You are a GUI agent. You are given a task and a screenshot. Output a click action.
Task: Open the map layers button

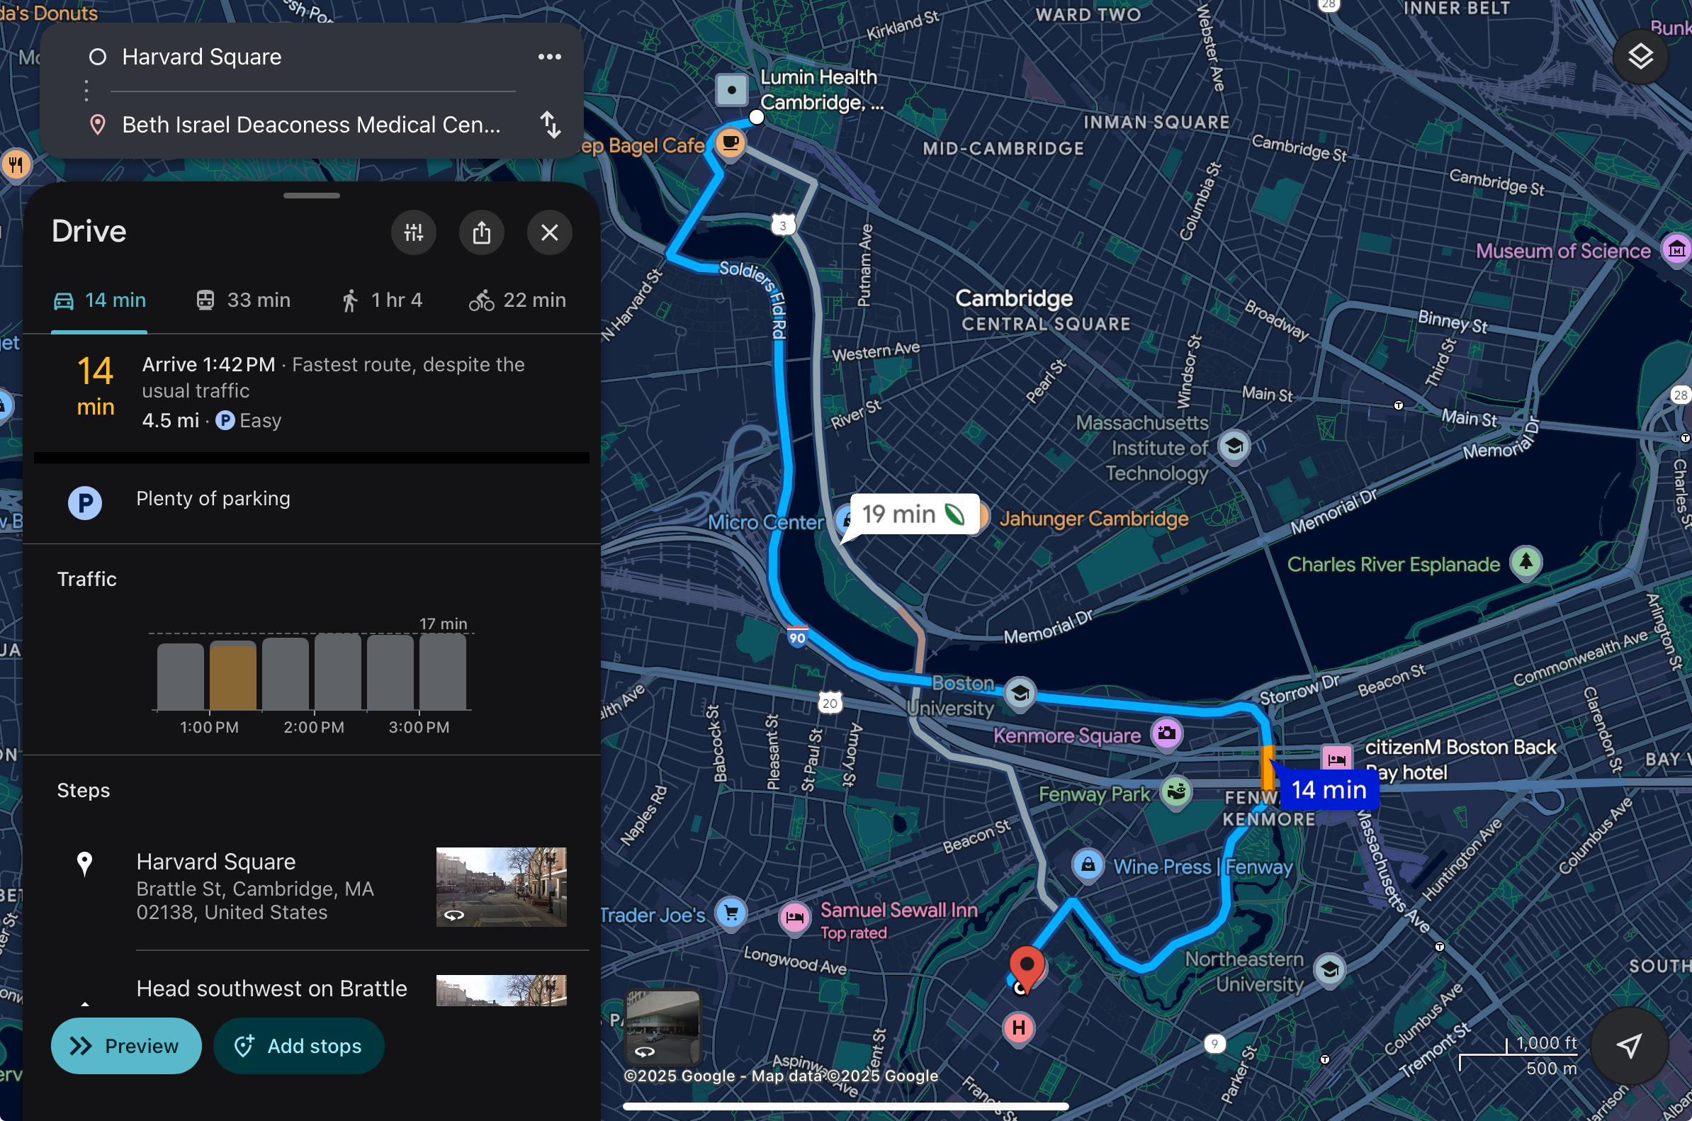point(1640,57)
